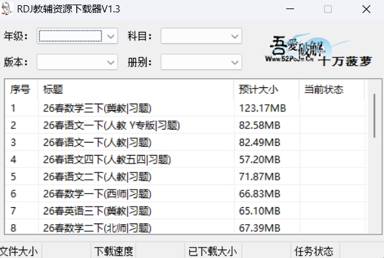The image size is (384, 258).
Task: Select row 26春语文一下(人教 Y专版|习题)
Action: coord(185,125)
